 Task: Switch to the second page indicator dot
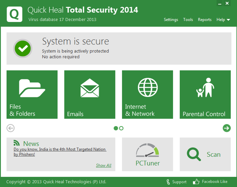(121, 128)
